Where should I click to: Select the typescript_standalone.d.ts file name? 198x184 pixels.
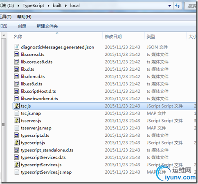(x=47, y=150)
